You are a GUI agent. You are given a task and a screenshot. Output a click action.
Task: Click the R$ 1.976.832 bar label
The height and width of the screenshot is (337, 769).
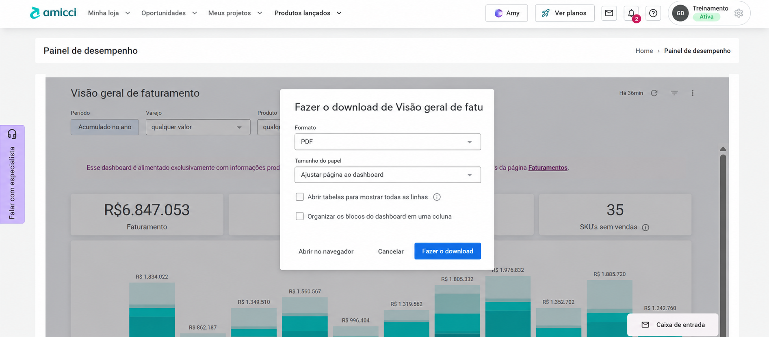[x=508, y=270]
